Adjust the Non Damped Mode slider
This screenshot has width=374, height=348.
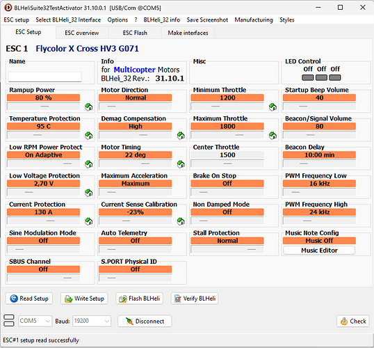(227, 221)
